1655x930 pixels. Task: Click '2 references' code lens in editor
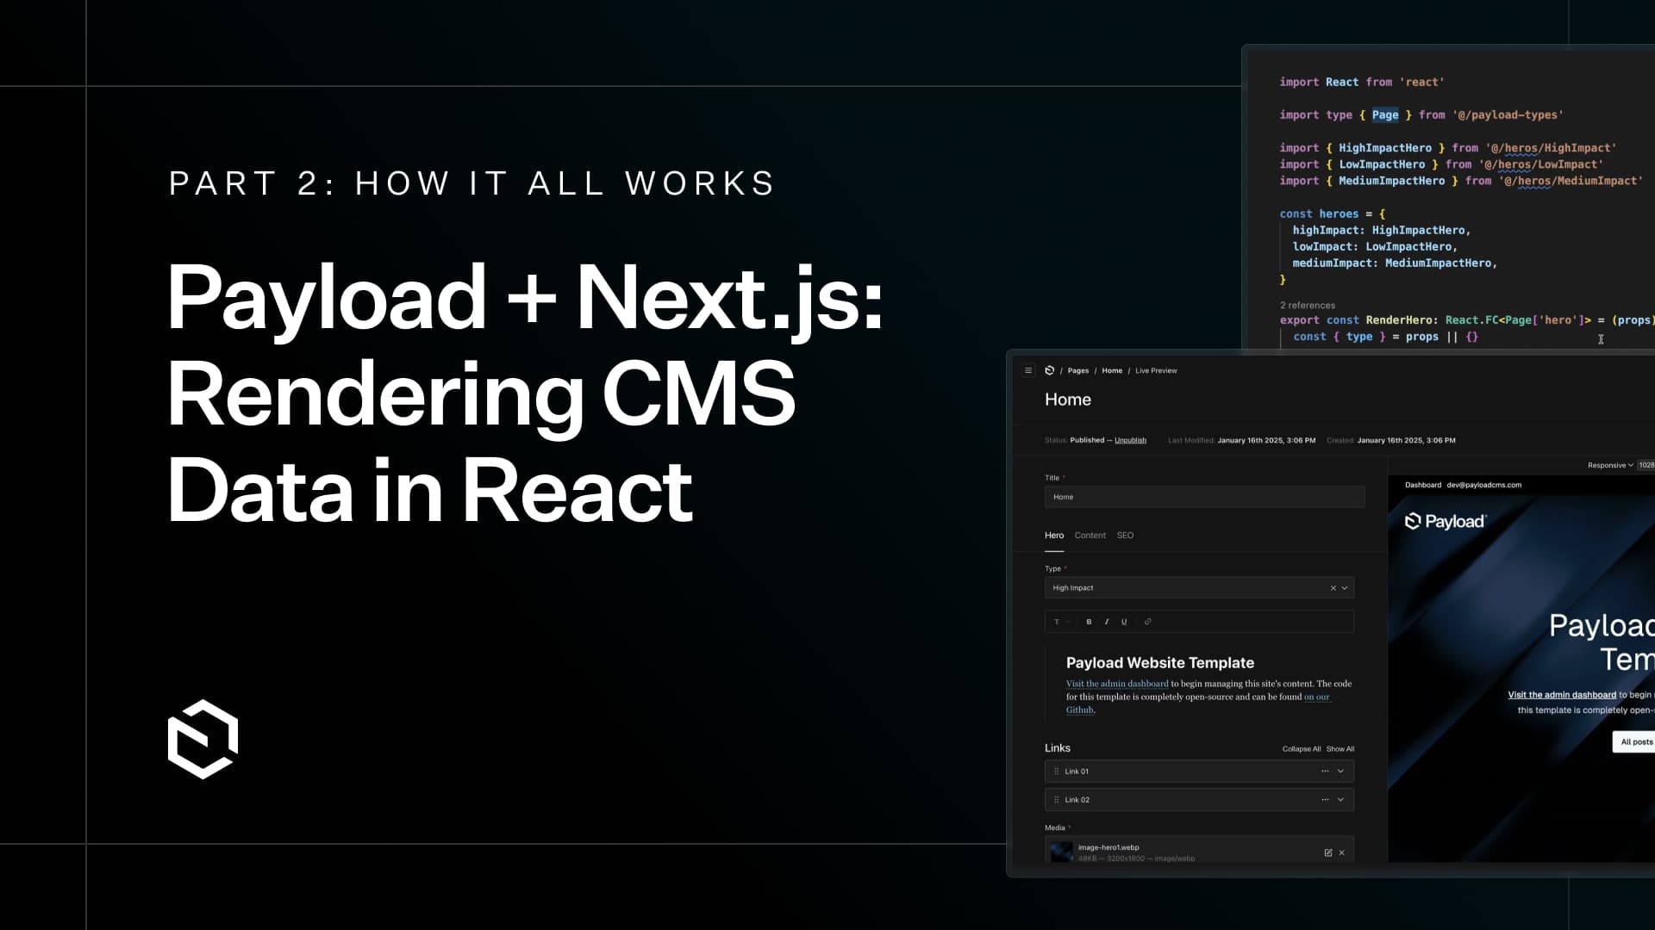click(x=1308, y=305)
